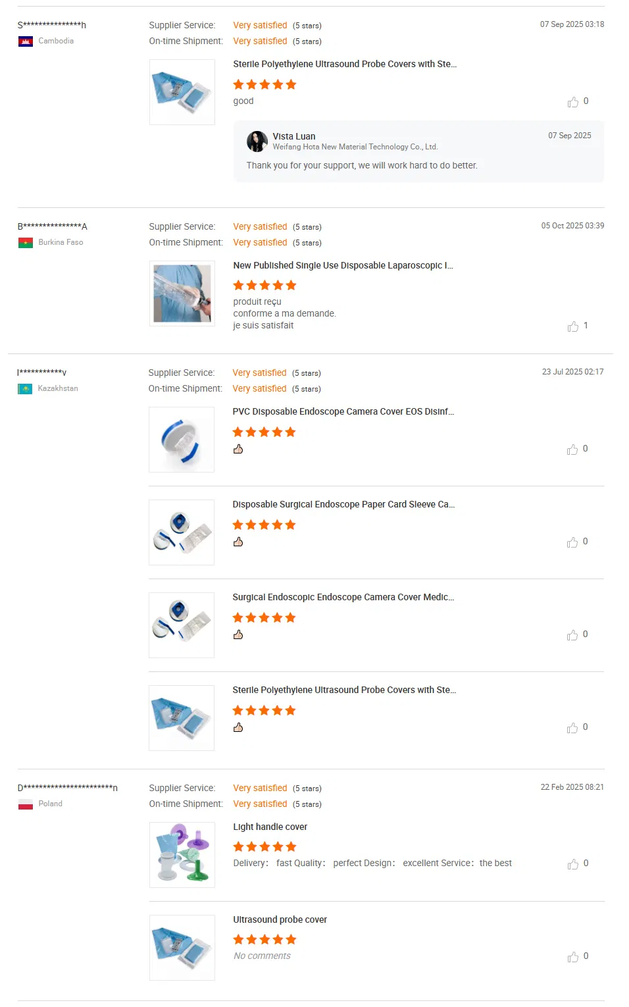This screenshot has height=1007, width=629.
Task: Click thumbs-up on the French laparoscopic review
Action: tap(573, 326)
